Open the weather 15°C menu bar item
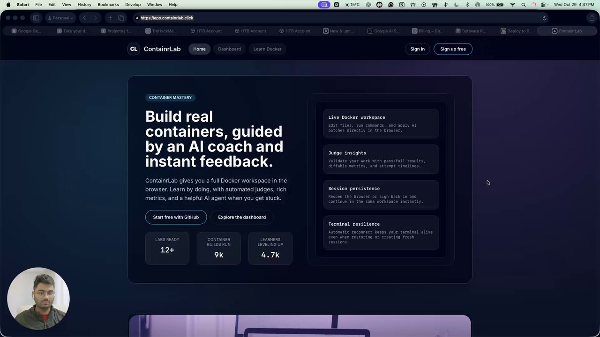Image resolution: width=600 pixels, height=337 pixels. 352,5
